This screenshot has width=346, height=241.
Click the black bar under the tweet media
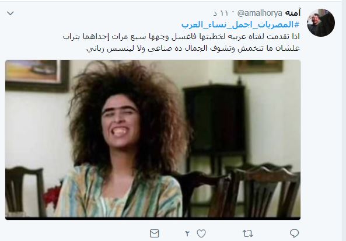(153, 218)
